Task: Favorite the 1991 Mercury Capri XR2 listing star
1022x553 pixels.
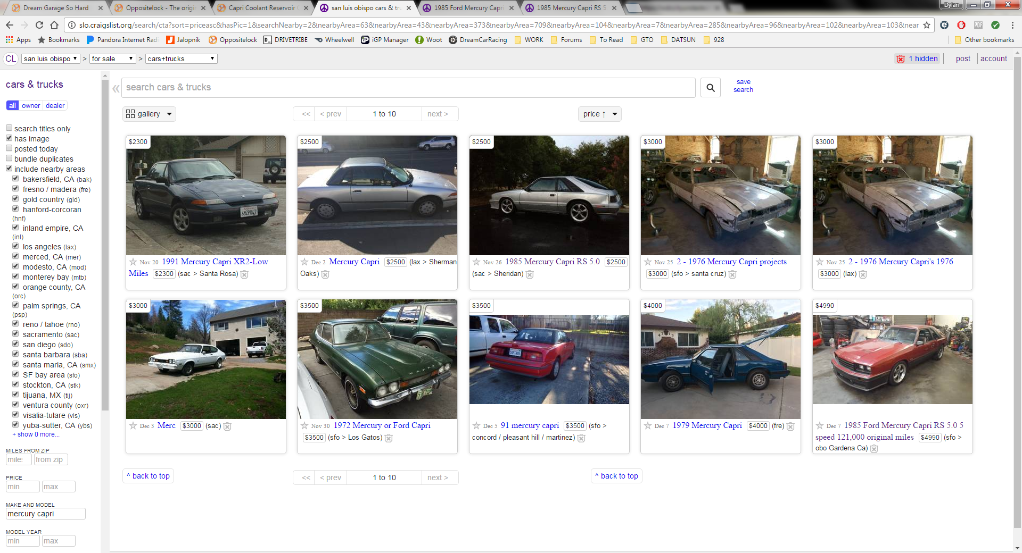Action: (x=133, y=262)
